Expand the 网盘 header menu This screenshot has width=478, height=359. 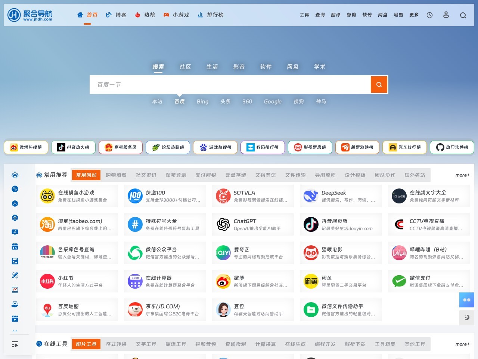tap(383, 15)
